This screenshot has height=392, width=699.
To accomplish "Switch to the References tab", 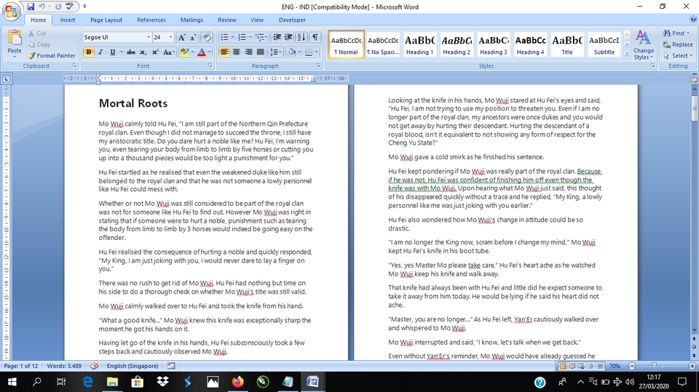I will (x=151, y=20).
